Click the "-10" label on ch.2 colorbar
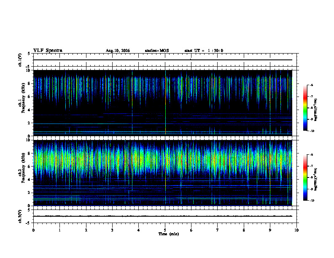This screenshot has height=258, width=334. point(312,201)
